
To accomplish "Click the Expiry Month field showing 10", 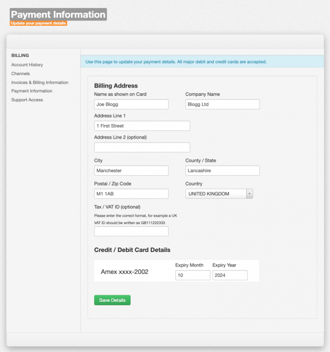I will point(192,275).
